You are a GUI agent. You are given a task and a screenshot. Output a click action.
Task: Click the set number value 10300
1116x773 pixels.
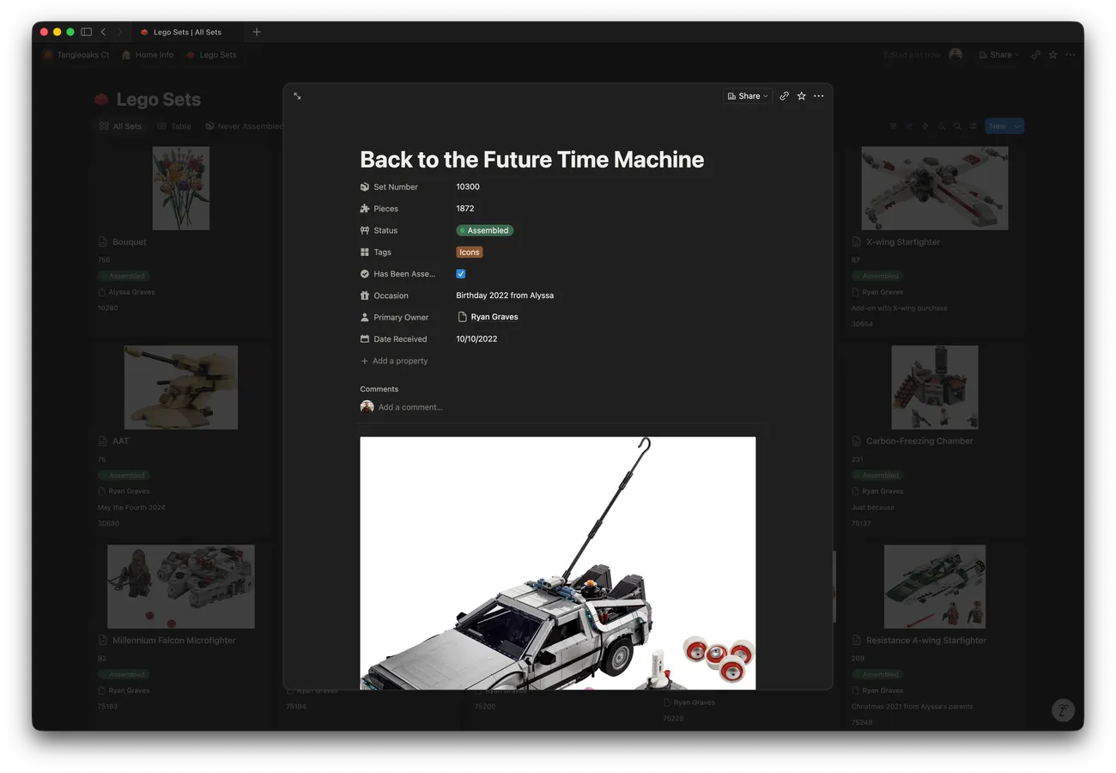click(468, 186)
